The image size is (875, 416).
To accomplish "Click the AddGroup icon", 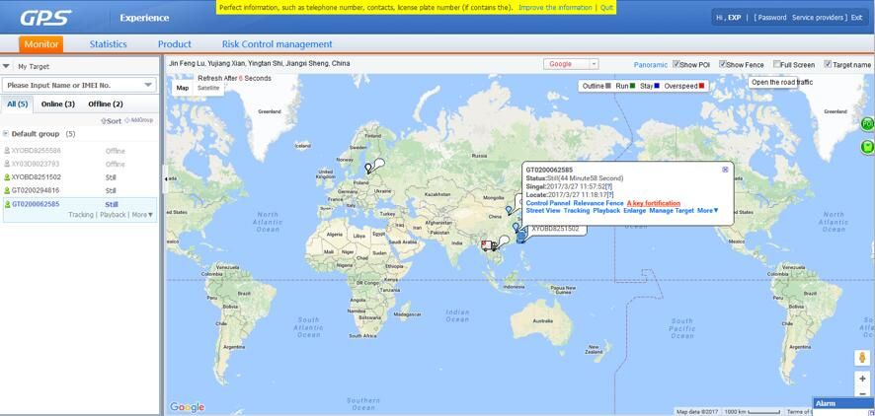I will (127, 121).
